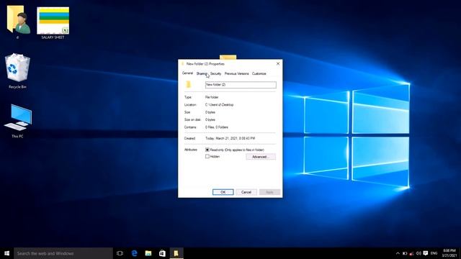Open the Store app from the taskbar
The image size is (461, 259).
click(x=162, y=253)
